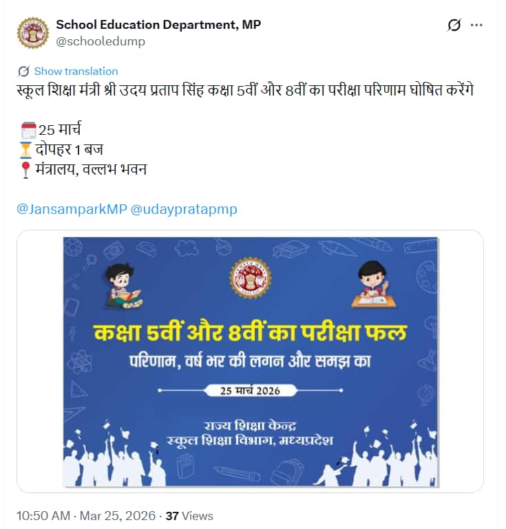Click the reading boy illustration in poster
This screenshot has height=529, width=506.
point(123,285)
